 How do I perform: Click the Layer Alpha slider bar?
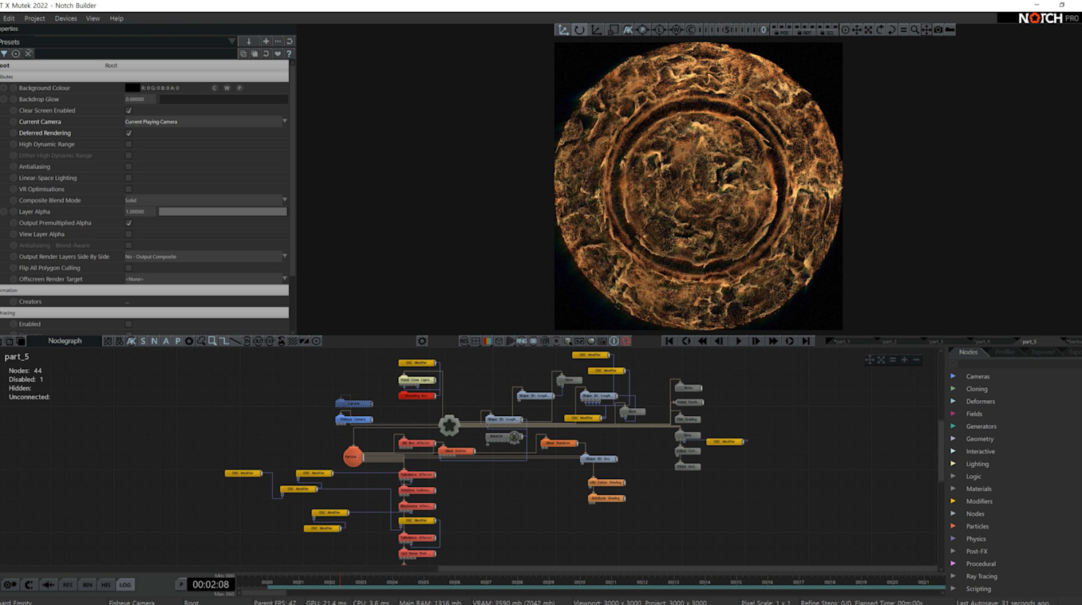(223, 212)
